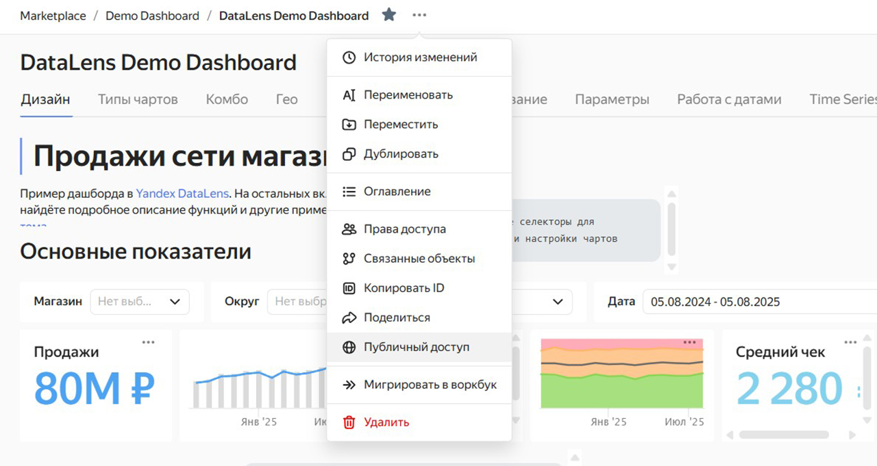Click the people icon next to Права доступа

[349, 229]
